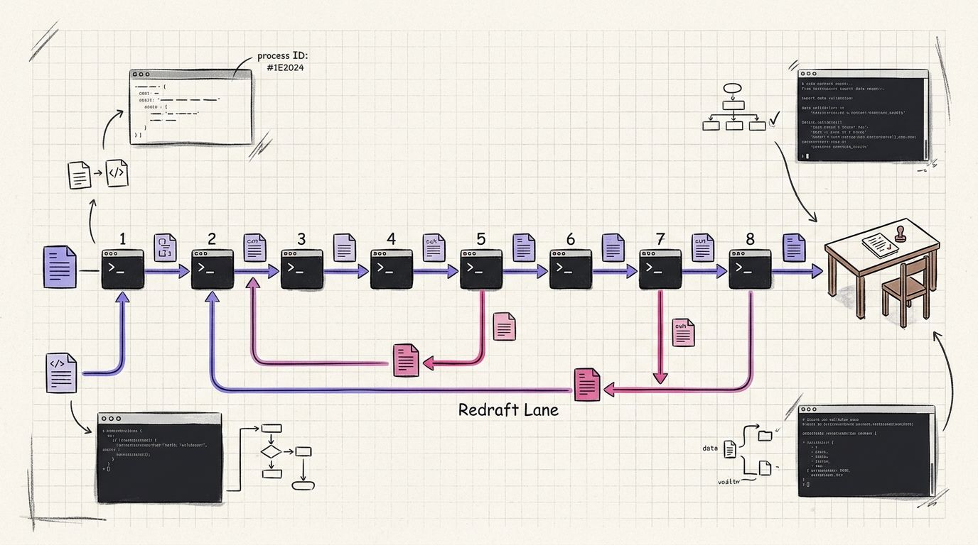Click the document between terminals 7 and 8

click(703, 248)
